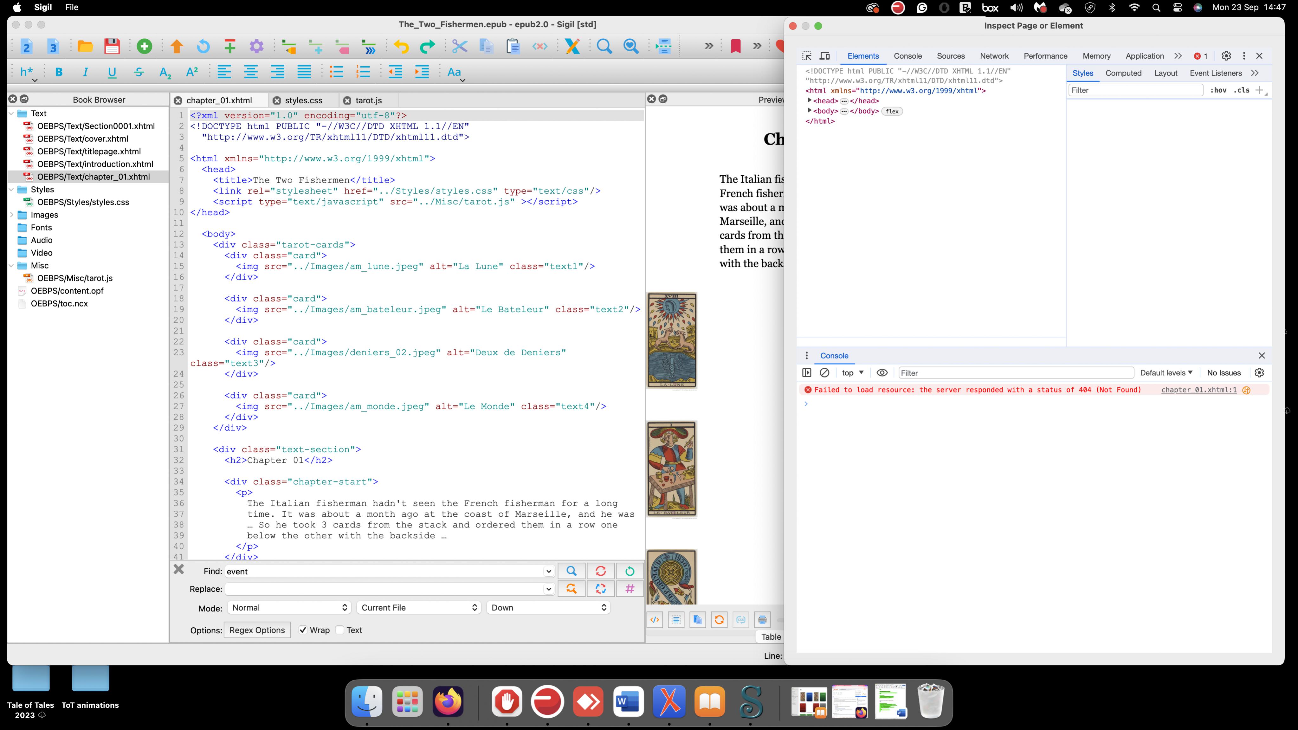Click the DevTools inspect element picker icon
Viewport: 1298px width, 730px height.
tap(807, 56)
